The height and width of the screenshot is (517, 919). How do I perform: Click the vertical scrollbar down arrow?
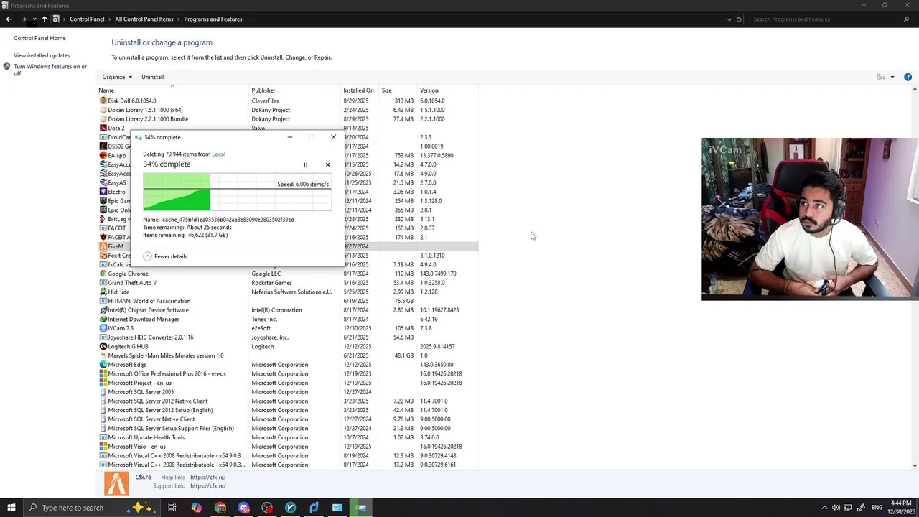tap(914, 466)
